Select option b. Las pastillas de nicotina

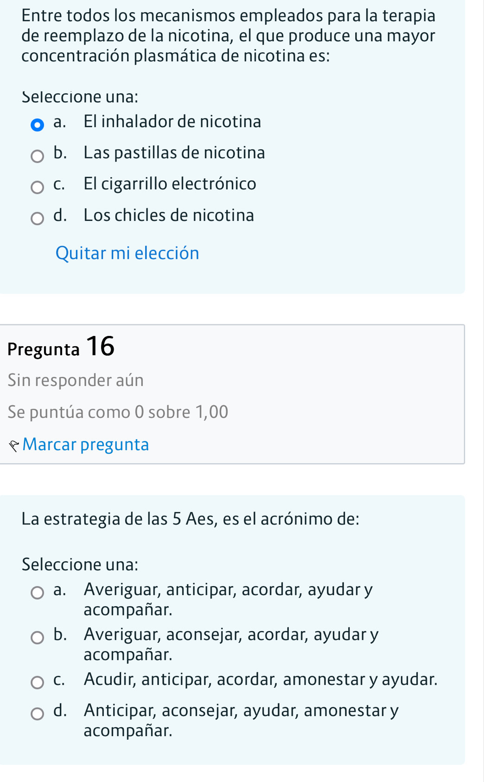coord(37,156)
